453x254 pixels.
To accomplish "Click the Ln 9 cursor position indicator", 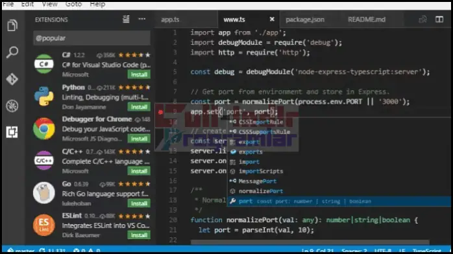I will (317, 251).
